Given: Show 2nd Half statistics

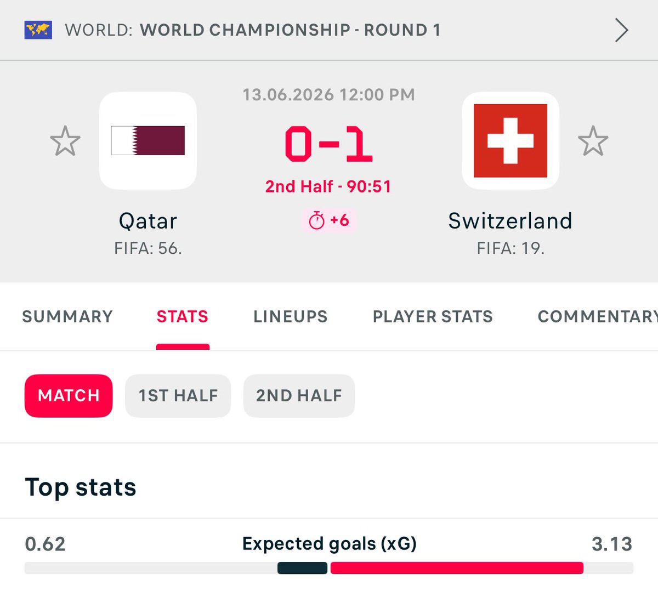Looking at the screenshot, I should tap(299, 396).
